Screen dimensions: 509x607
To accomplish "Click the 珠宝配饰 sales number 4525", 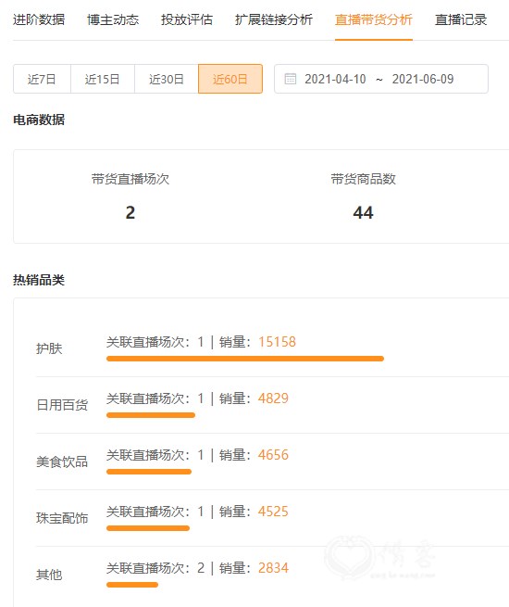I will (273, 512).
